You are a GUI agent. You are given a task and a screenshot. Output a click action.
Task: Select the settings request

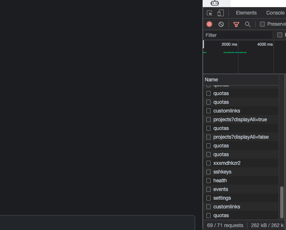tap(241, 198)
